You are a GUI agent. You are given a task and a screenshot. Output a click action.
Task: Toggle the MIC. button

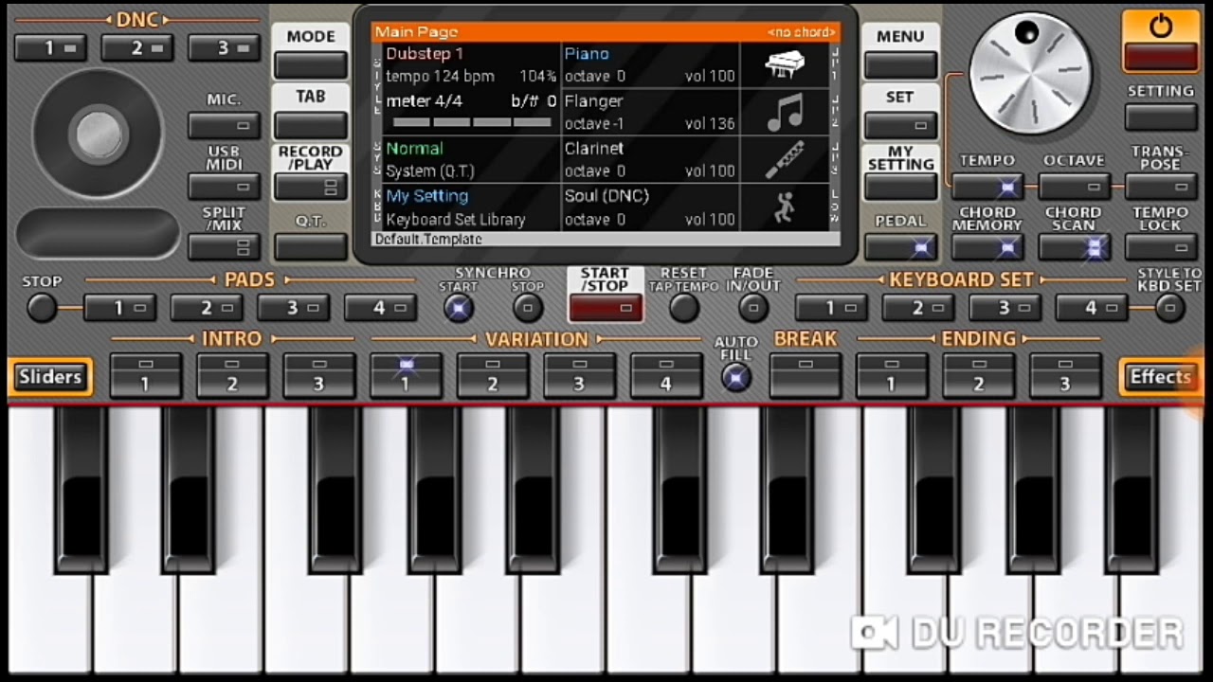(x=224, y=125)
